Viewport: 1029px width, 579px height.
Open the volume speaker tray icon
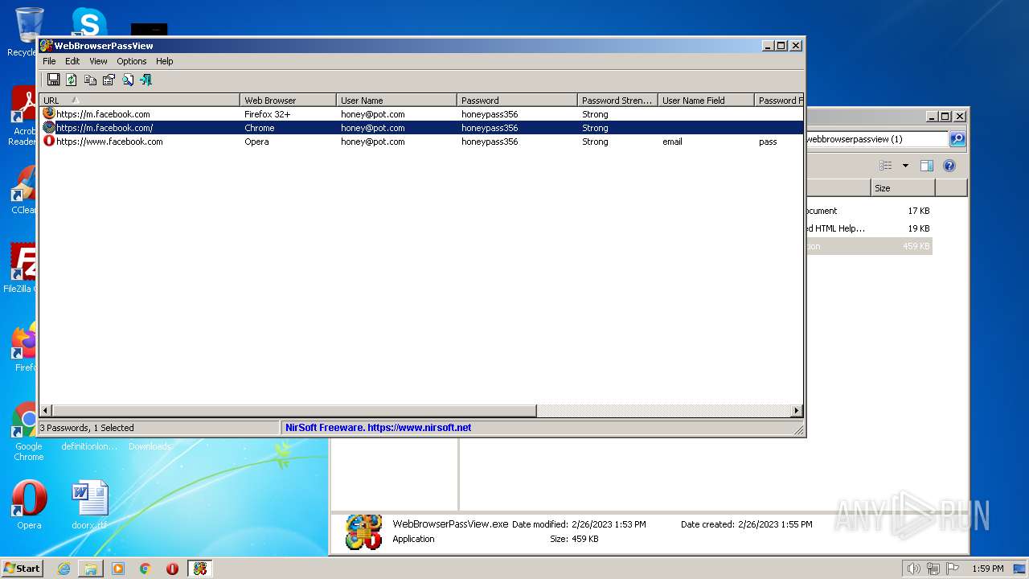[913, 569]
